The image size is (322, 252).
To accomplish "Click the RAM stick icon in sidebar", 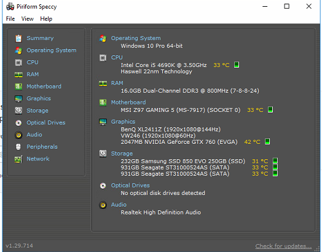I will click(18, 74).
